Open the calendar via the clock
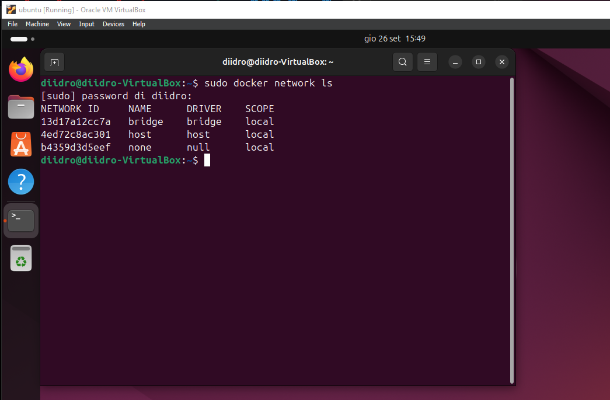 click(395, 38)
